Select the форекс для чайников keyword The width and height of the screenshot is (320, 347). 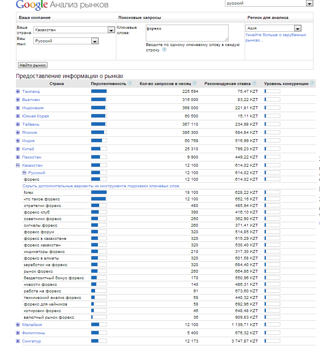click(45, 304)
